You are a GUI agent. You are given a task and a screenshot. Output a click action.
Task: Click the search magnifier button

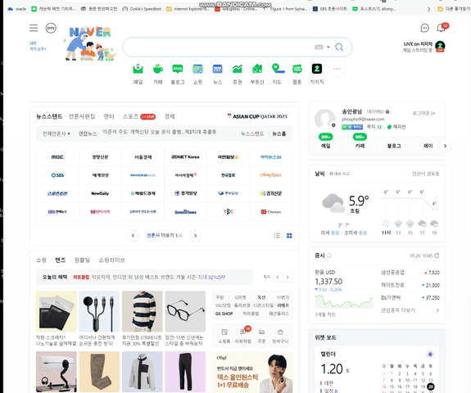click(339, 47)
